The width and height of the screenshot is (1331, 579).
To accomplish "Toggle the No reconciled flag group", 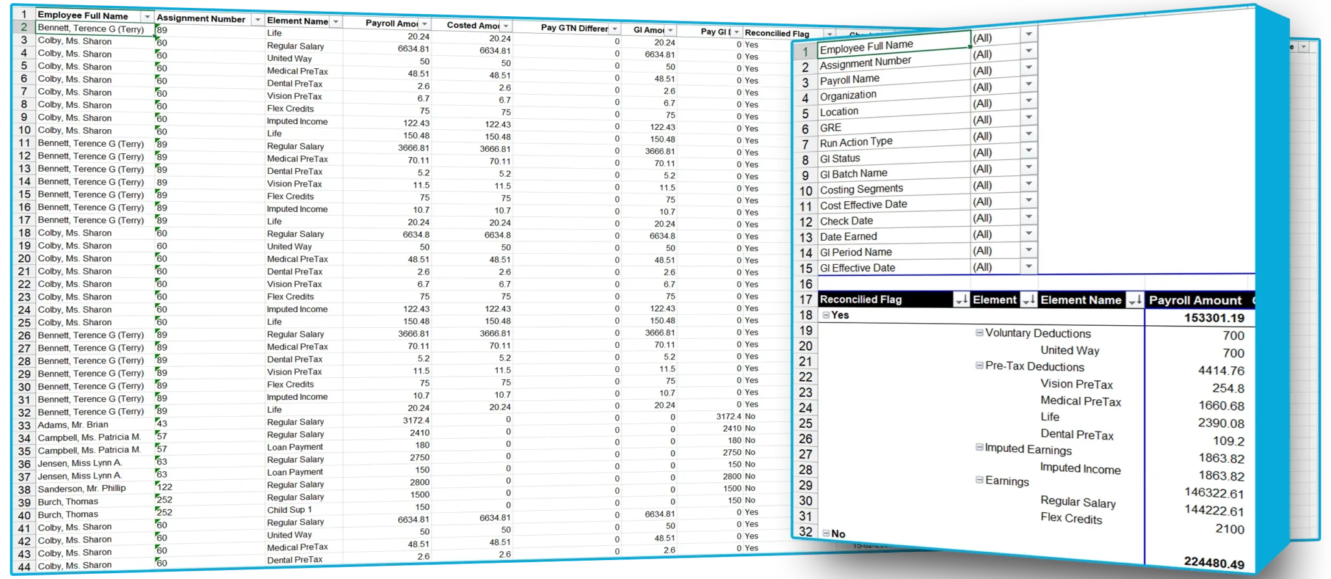I will [826, 534].
